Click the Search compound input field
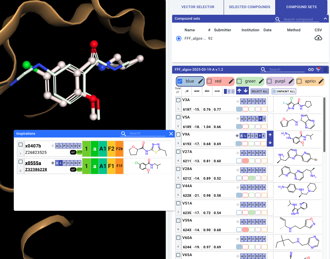 301,19
